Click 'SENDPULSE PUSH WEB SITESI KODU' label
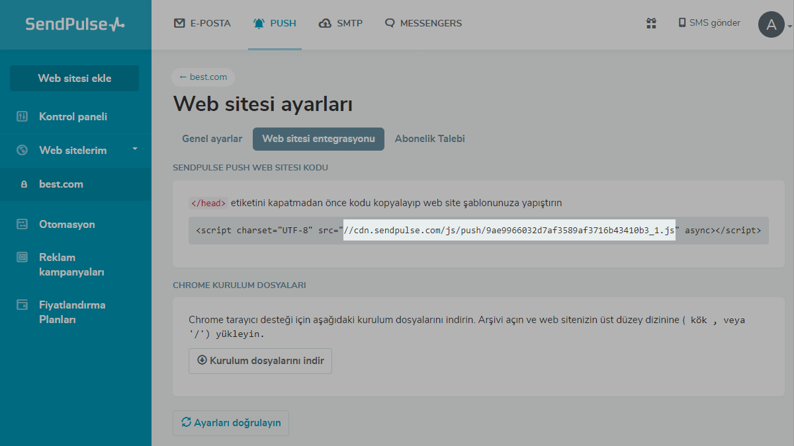794x446 pixels. tap(250, 167)
